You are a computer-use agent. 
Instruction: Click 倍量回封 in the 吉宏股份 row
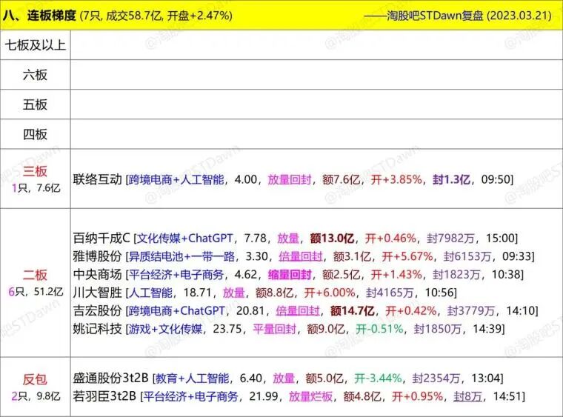(298, 311)
